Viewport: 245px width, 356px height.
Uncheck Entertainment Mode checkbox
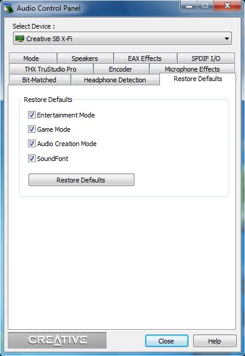coord(32,115)
